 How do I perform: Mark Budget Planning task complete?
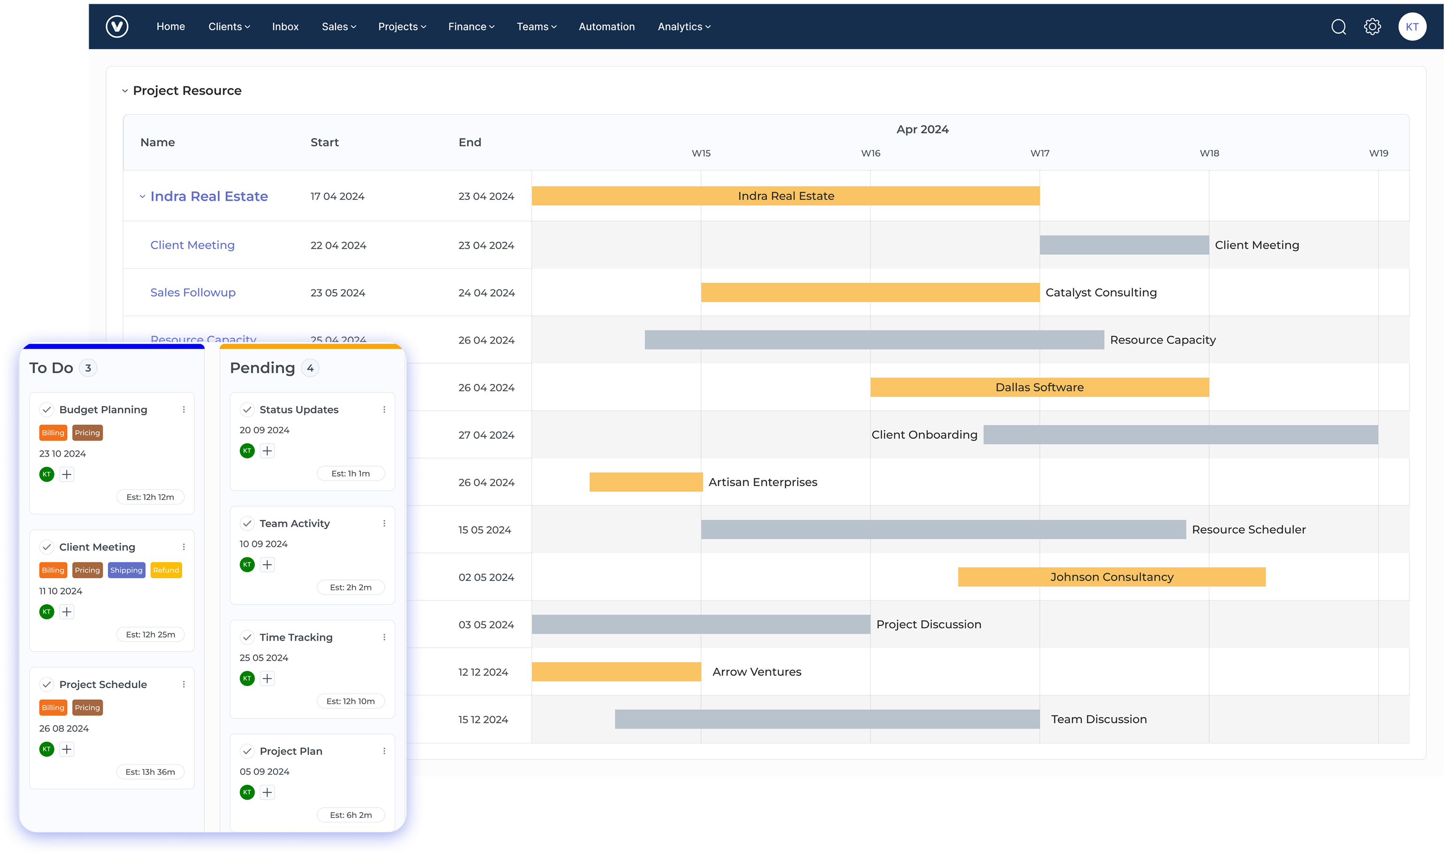tap(46, 410)
